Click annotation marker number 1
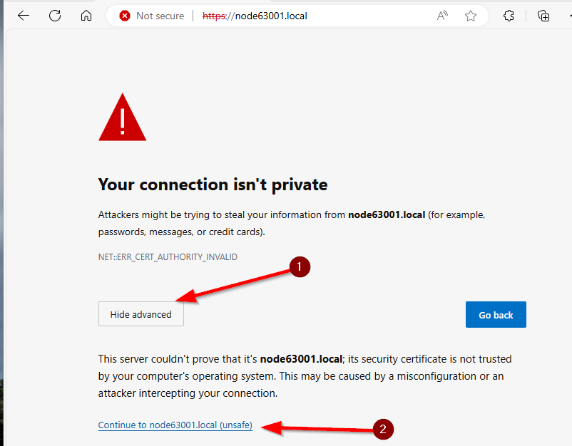 pyautogui.click(x=300, y=267)
